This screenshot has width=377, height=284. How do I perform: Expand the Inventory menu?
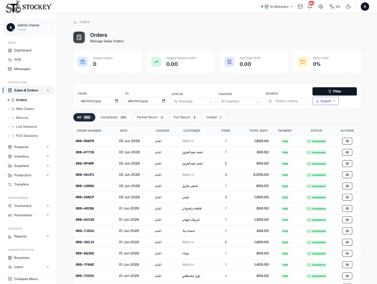click(29, 157)
